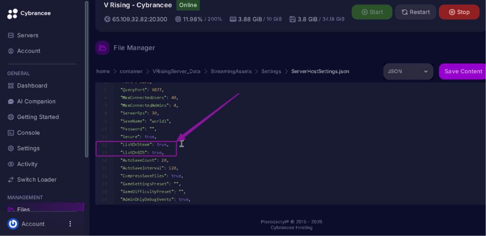Screen dimensions: 486x236
Task: Open the Servers page
Action: coord(28,35)
